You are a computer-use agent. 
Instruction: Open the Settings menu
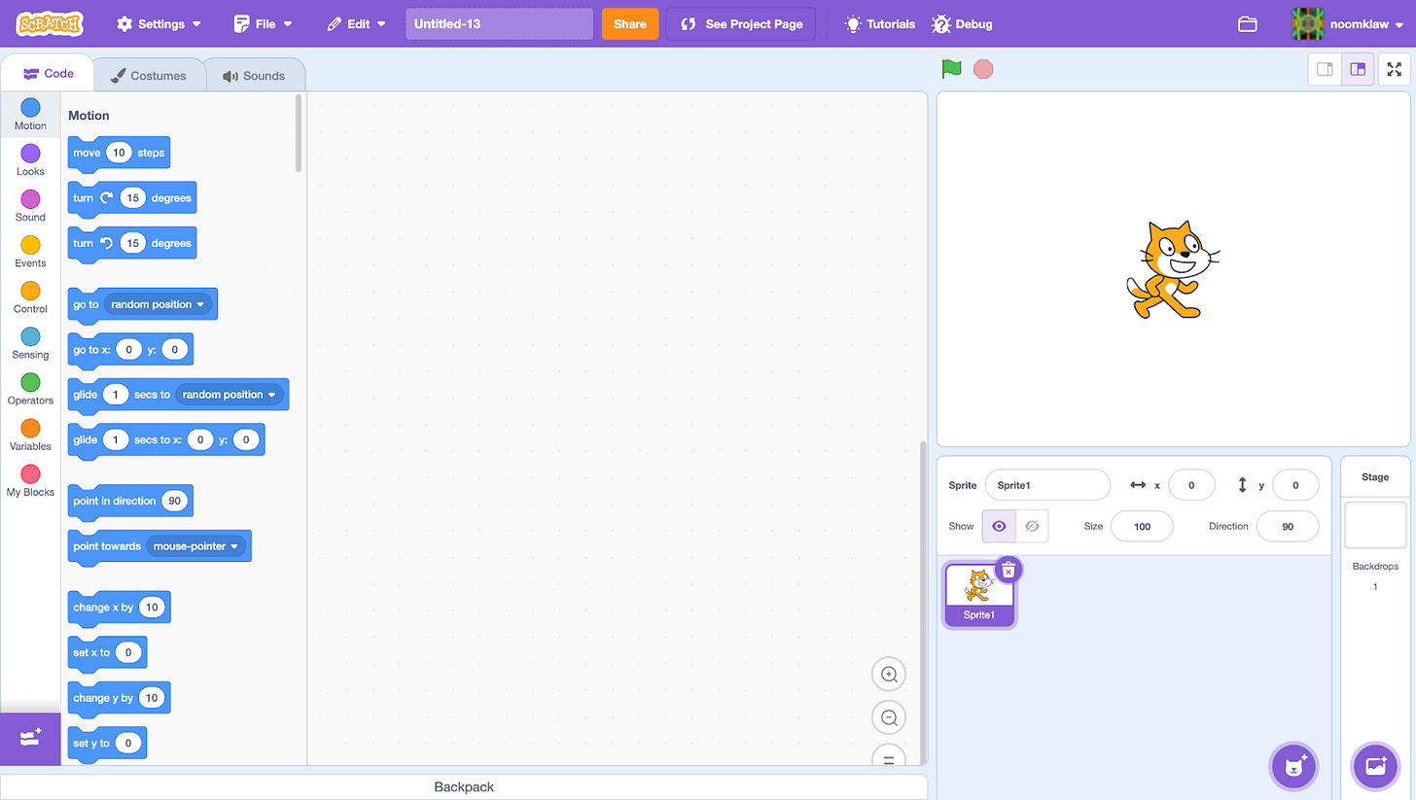(x=159, y=23)
